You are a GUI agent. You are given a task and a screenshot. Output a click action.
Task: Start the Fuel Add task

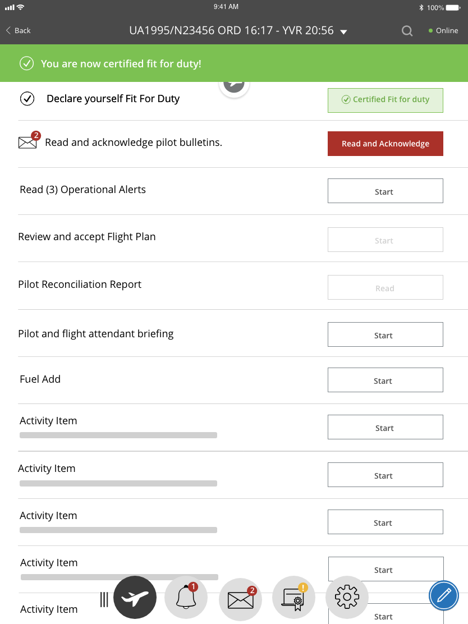coord(385,380)
